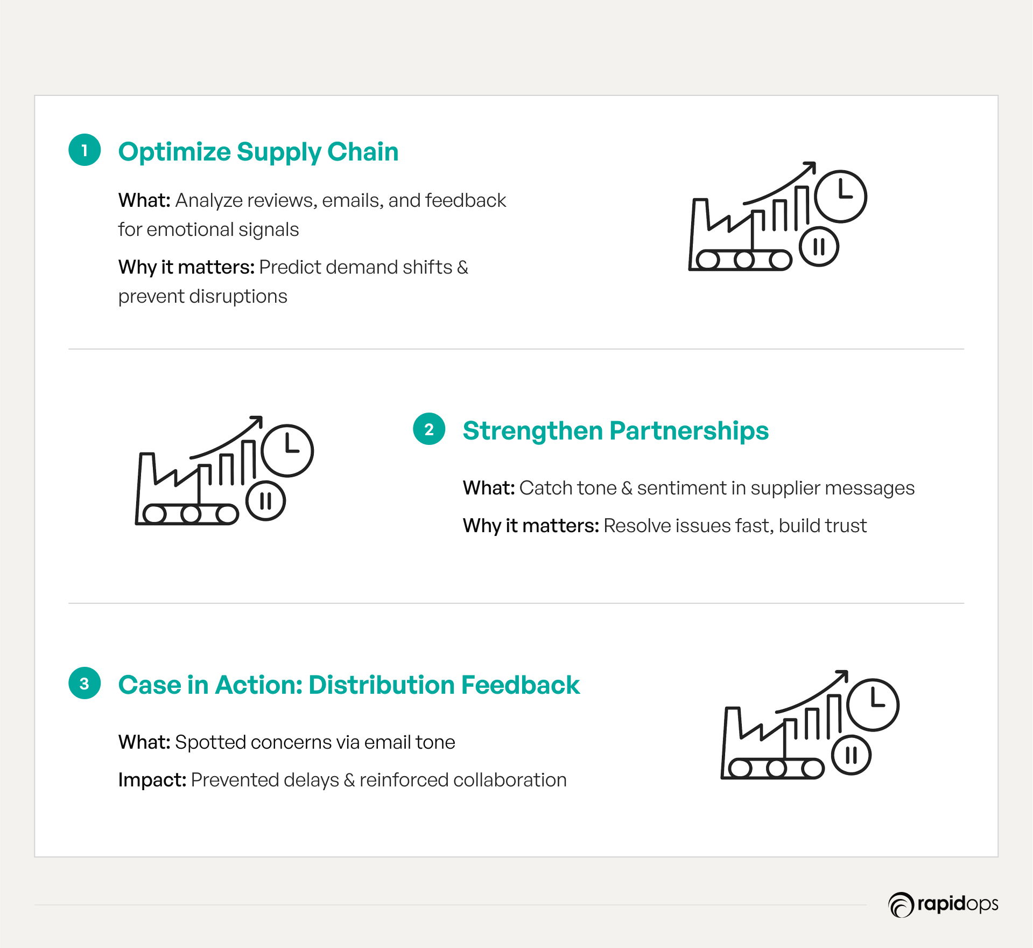Image resolution: width=1033 pixels, height=948 pixels.
Task: Click the teal number 2 badge
Action: pyautogui.click(x=429, y=429)
